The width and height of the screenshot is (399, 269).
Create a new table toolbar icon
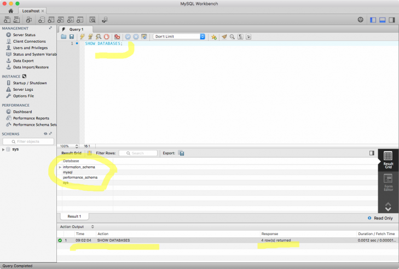(51, 20)
